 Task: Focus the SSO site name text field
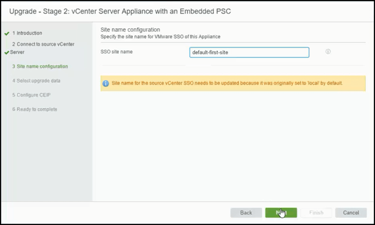click(249, 52)
